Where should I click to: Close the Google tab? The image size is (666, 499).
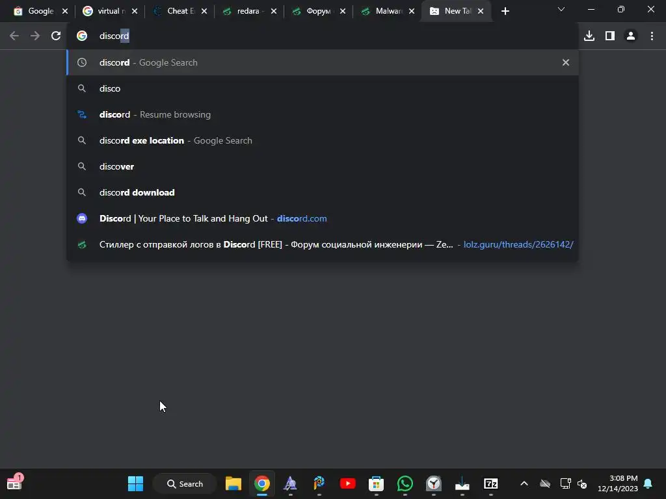click(x=65, y=12)
